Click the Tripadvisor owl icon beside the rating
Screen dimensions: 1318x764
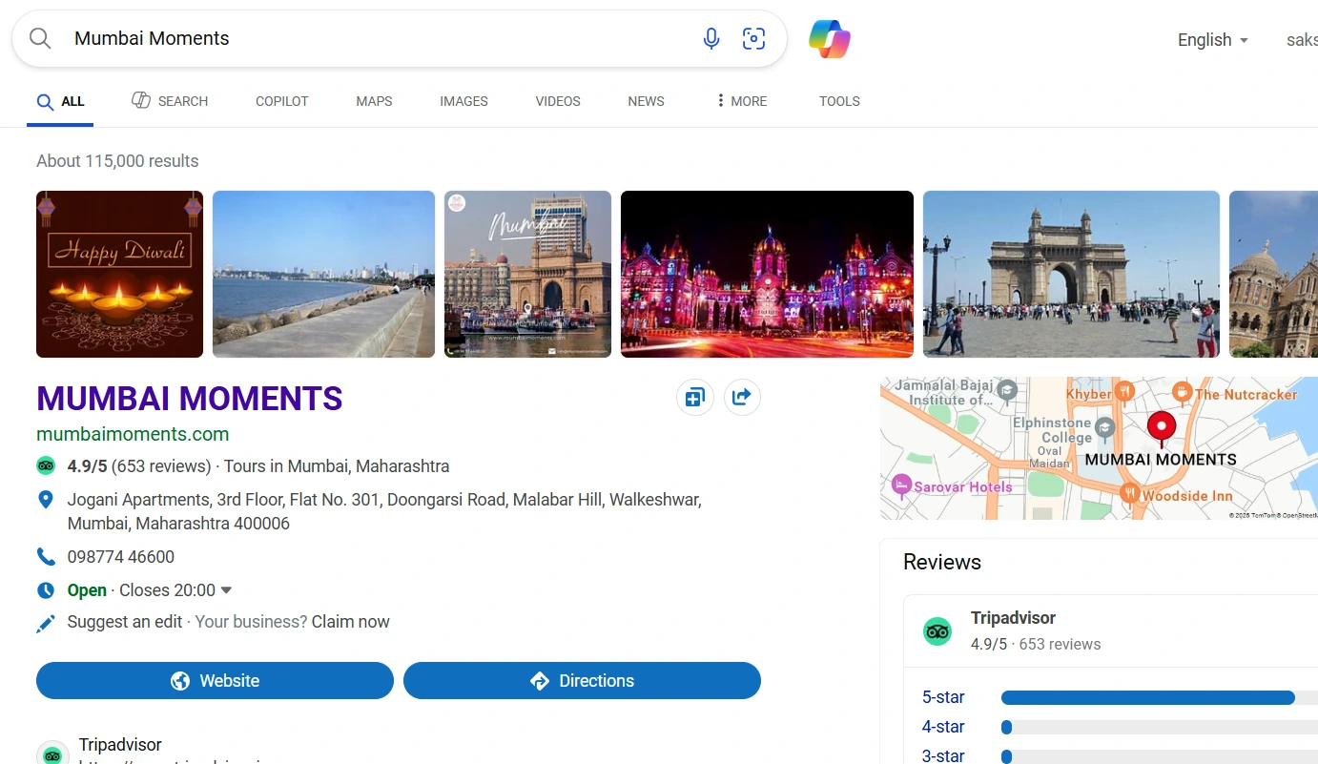[x=46, y=465]
